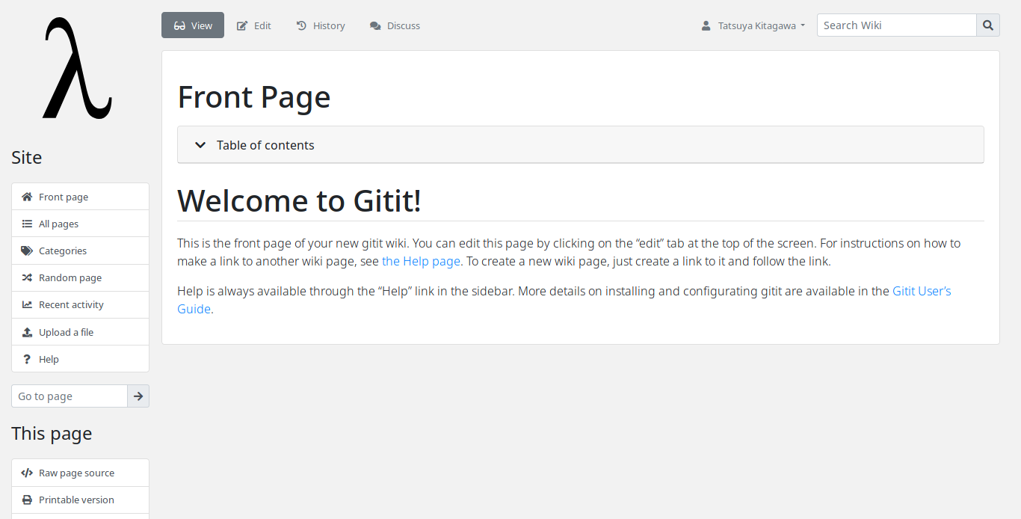Screen dimensions: 1021x519
Task: Open the Help sidebar link
Action: point(80,359)
